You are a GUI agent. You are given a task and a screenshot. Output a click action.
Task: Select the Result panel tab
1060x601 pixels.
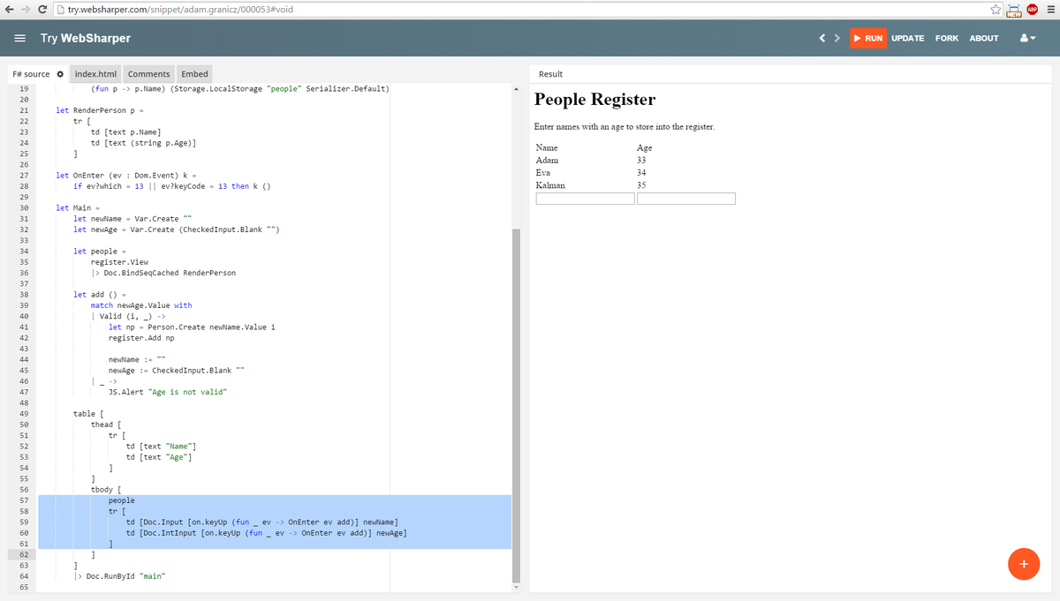click(x=550, y=74)
